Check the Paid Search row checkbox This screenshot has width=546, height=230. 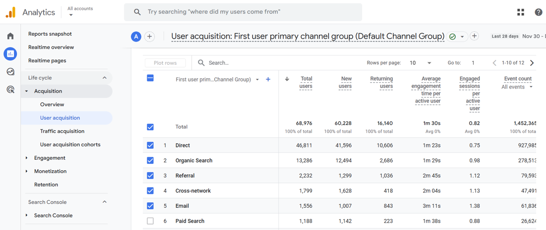150,221
